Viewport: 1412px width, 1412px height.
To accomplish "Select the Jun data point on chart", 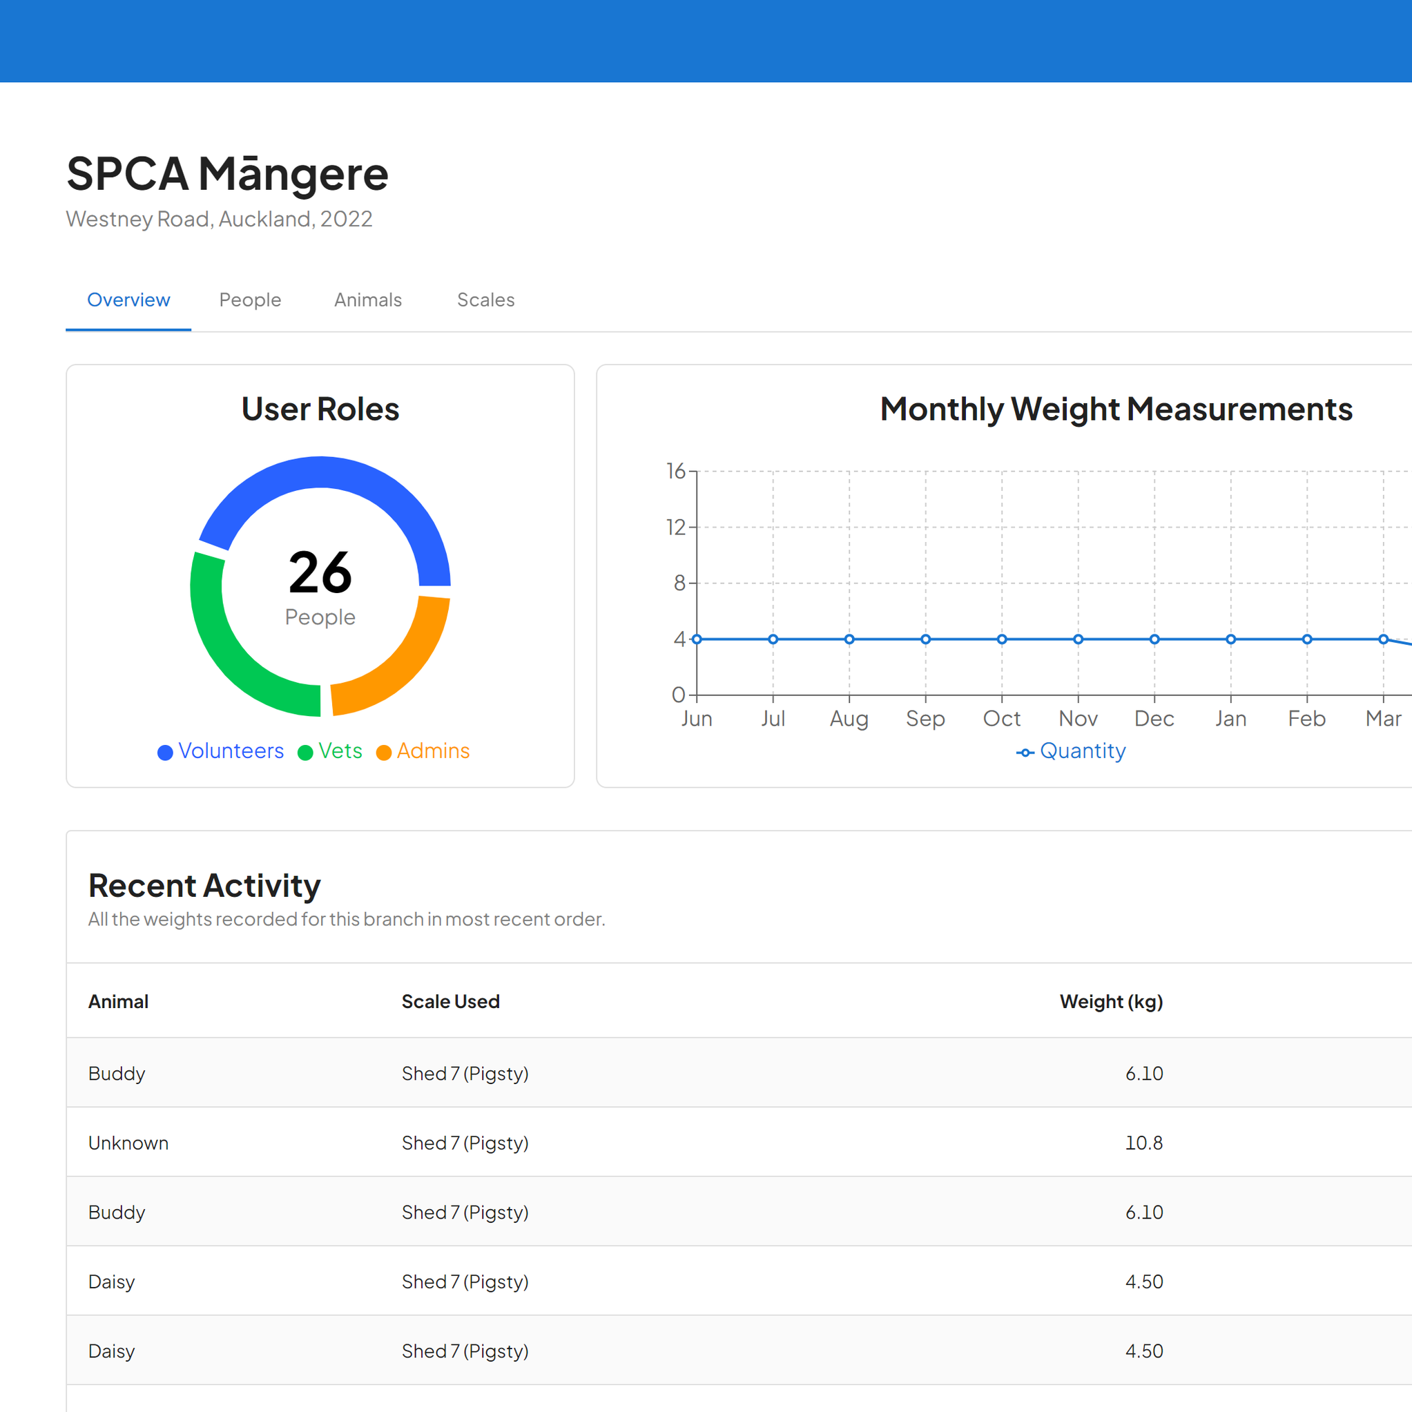I will pyautogui.click(x=697, y=639).
